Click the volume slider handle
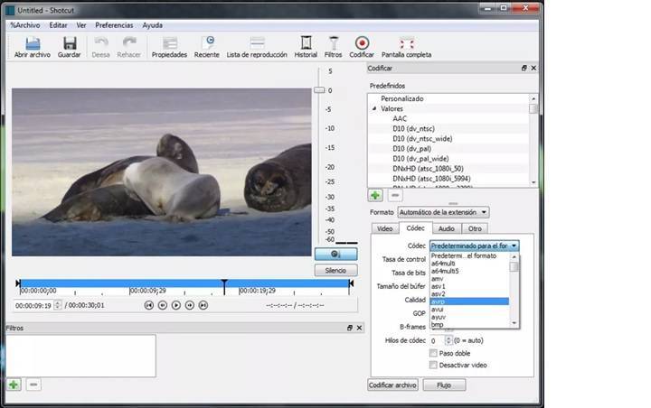Image resolution: width=651 pixels, height=408 pixels. coord(319,90)
